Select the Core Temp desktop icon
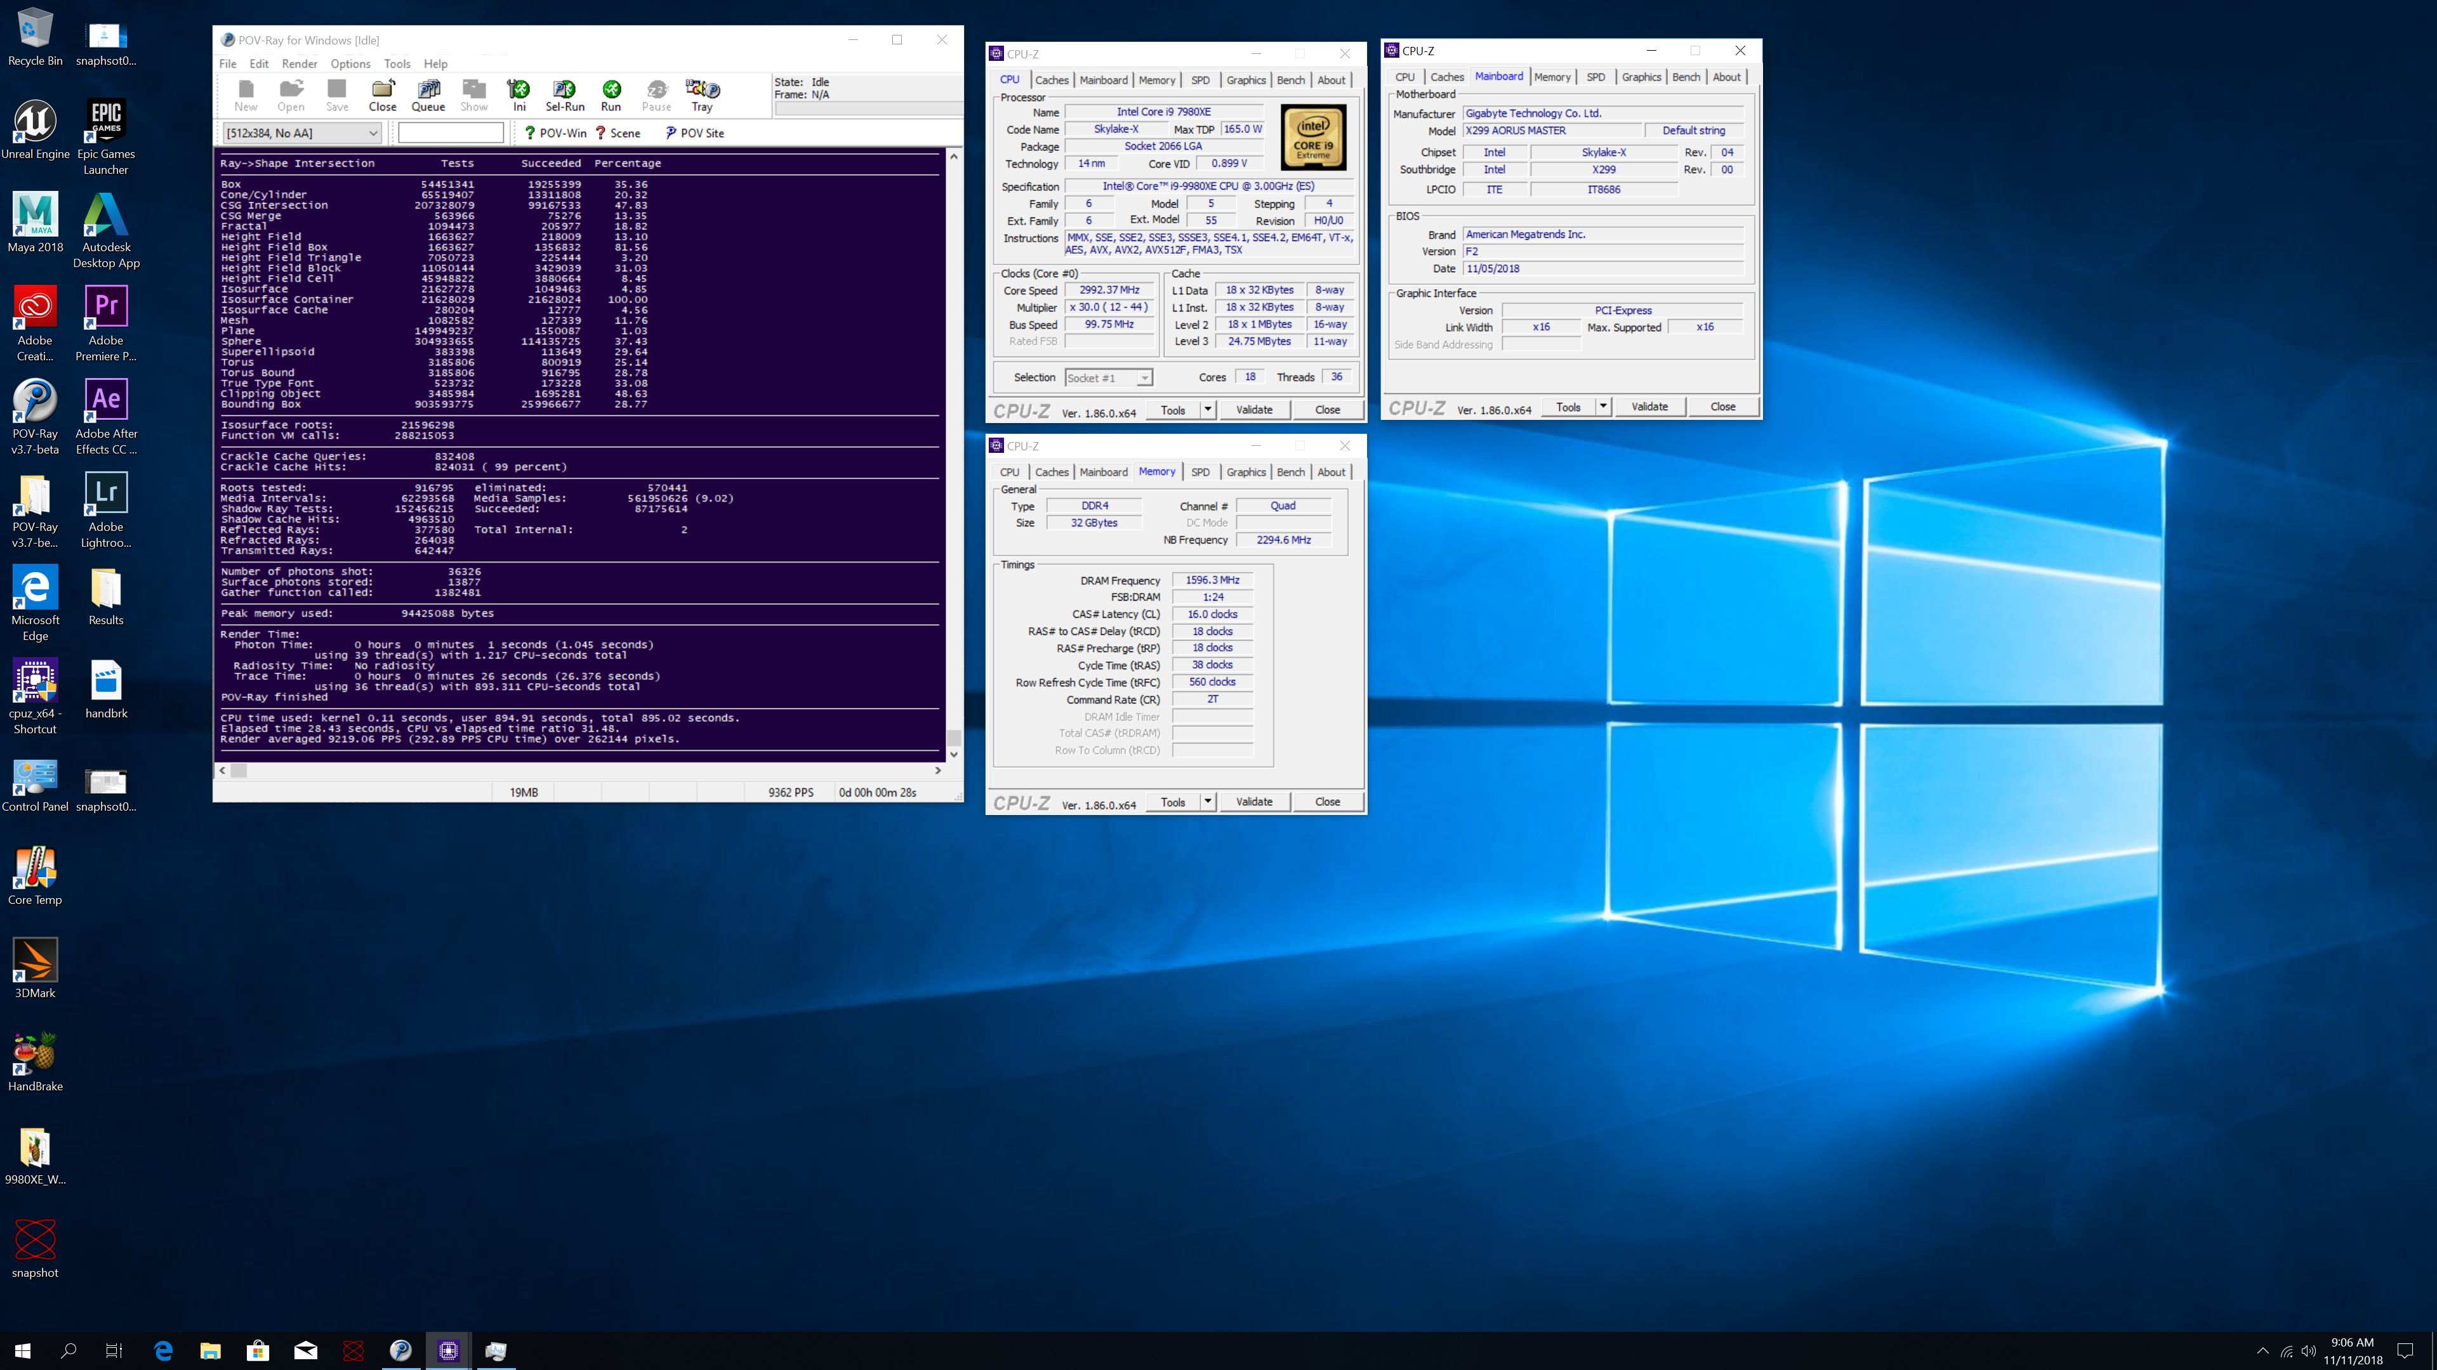 point(35,875)
